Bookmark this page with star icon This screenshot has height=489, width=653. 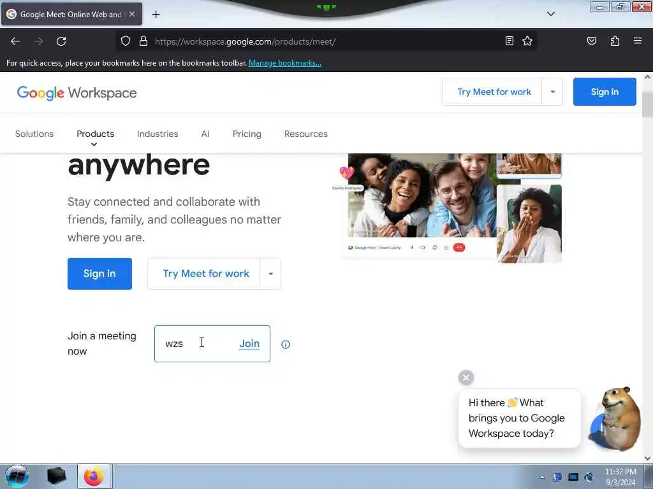527,41
